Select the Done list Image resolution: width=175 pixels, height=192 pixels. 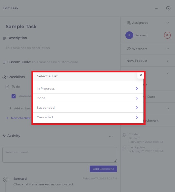[88, 98]
